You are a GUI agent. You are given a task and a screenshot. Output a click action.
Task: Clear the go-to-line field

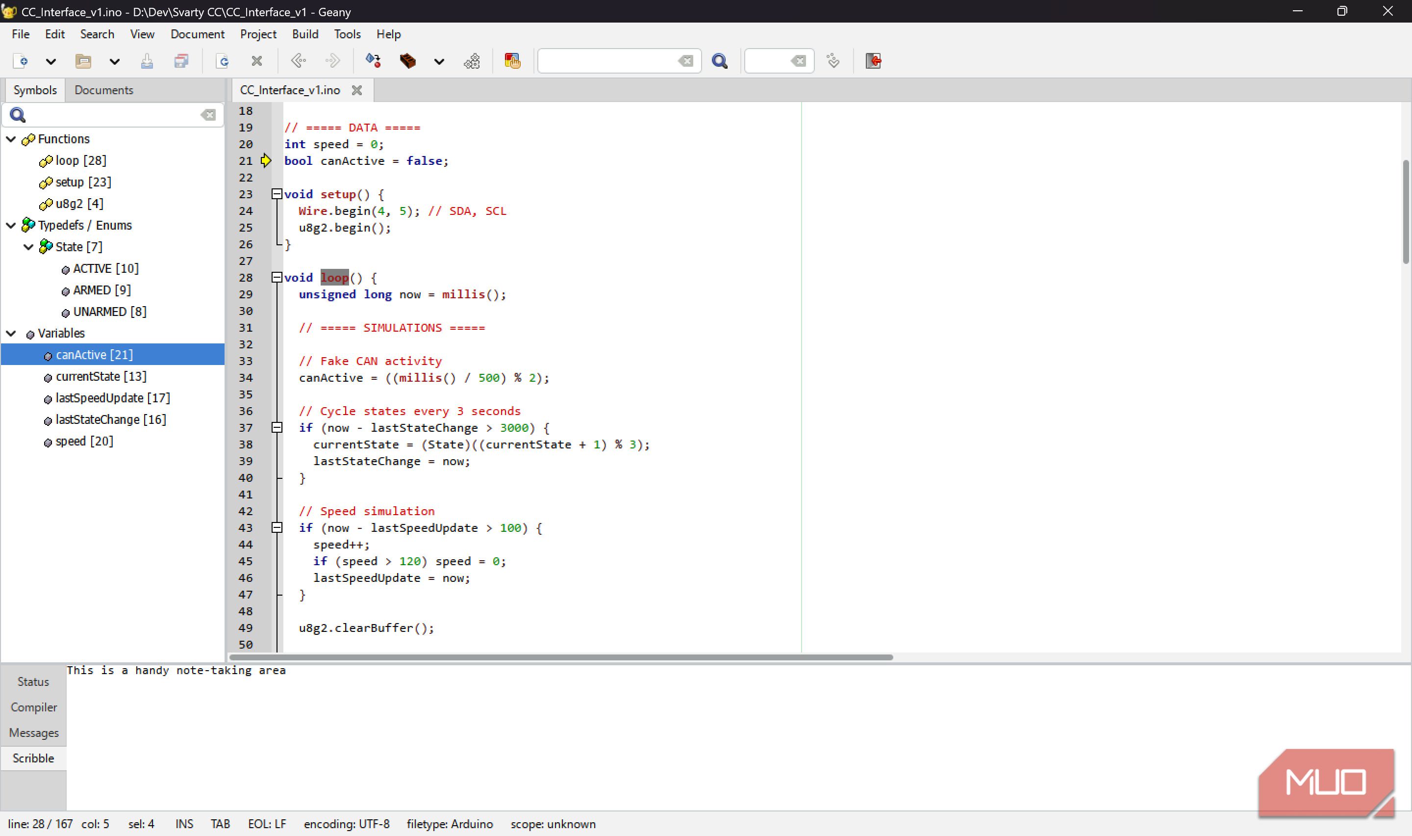pyautogui.click(x=799, y=61)
